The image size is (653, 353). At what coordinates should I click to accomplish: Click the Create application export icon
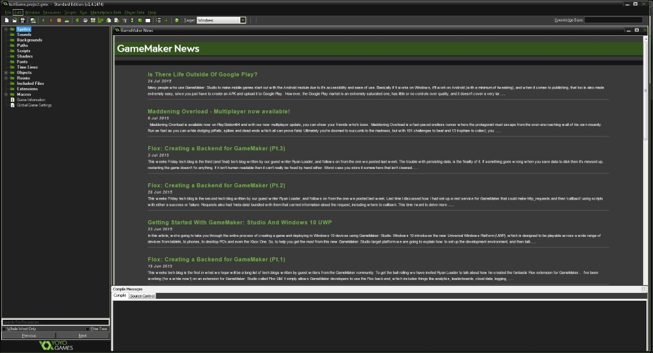click(x=33, y=20)
